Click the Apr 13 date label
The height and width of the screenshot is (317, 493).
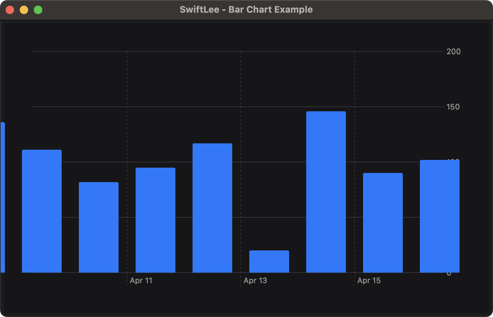(x=256, y=280)
